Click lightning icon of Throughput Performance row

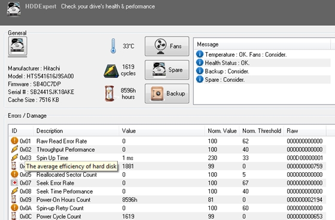(14, 149)
